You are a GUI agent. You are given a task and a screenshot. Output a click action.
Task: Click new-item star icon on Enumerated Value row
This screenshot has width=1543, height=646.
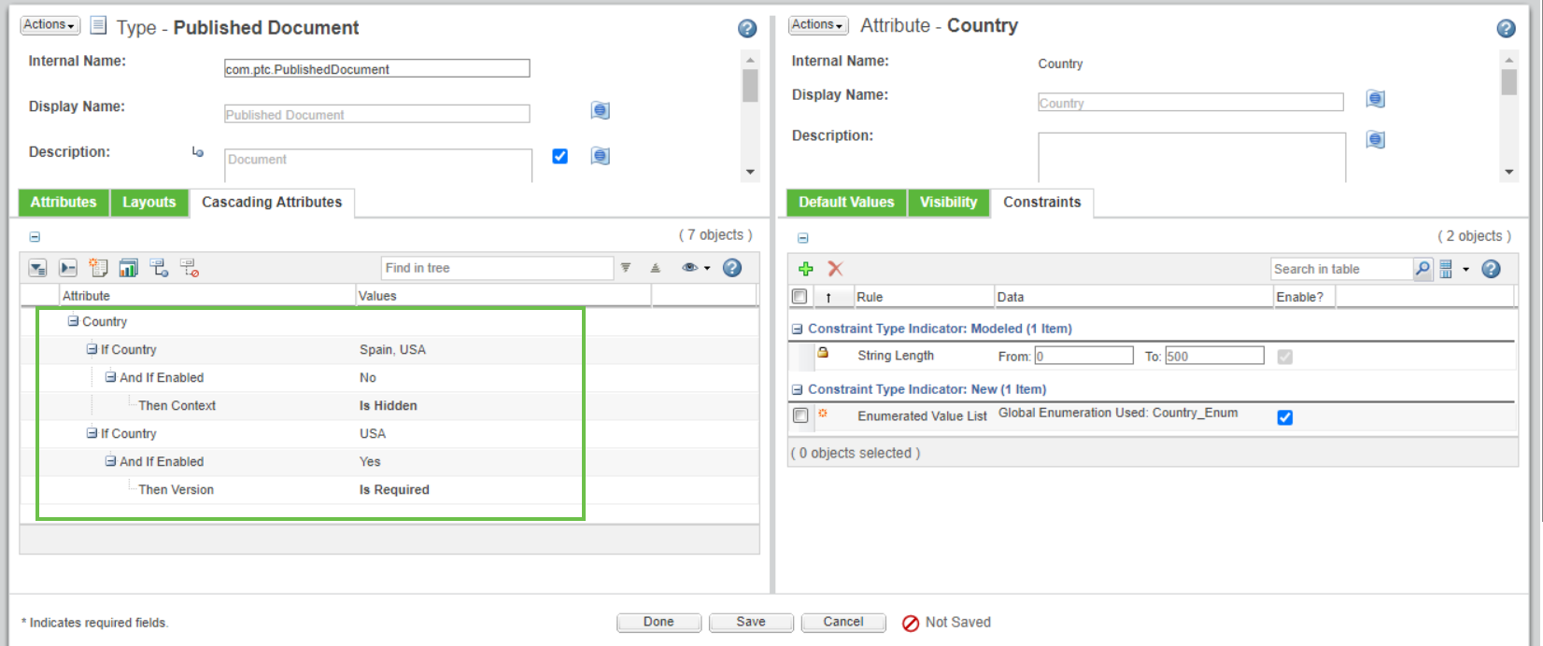[823, 413]
